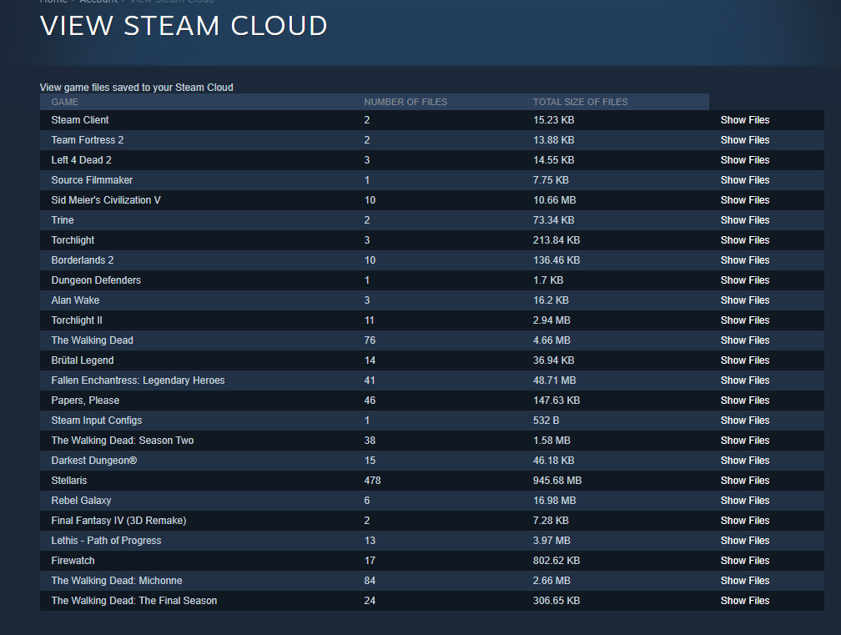Open Show Files in The Walking Dead row (76 files)

coord(744,340)
